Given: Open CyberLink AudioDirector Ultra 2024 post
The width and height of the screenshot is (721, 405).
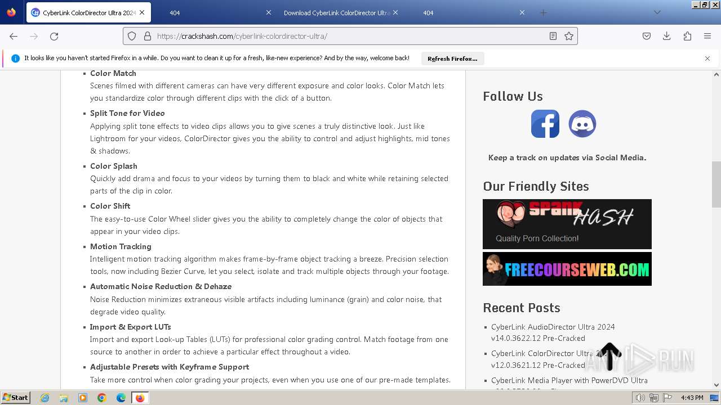Looking at the screenshot, I should click(553, 332).
